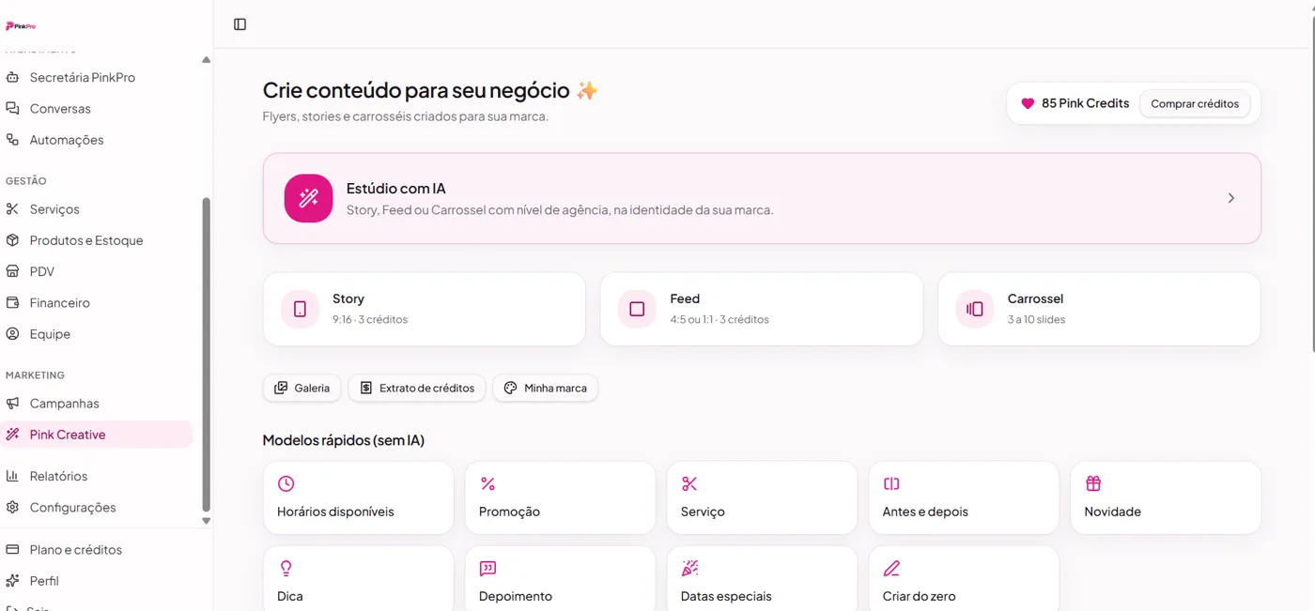This screenshot has height=611, width=1315.
Task: Select the Novidade quick template
Action: [x=1166, y=497]
